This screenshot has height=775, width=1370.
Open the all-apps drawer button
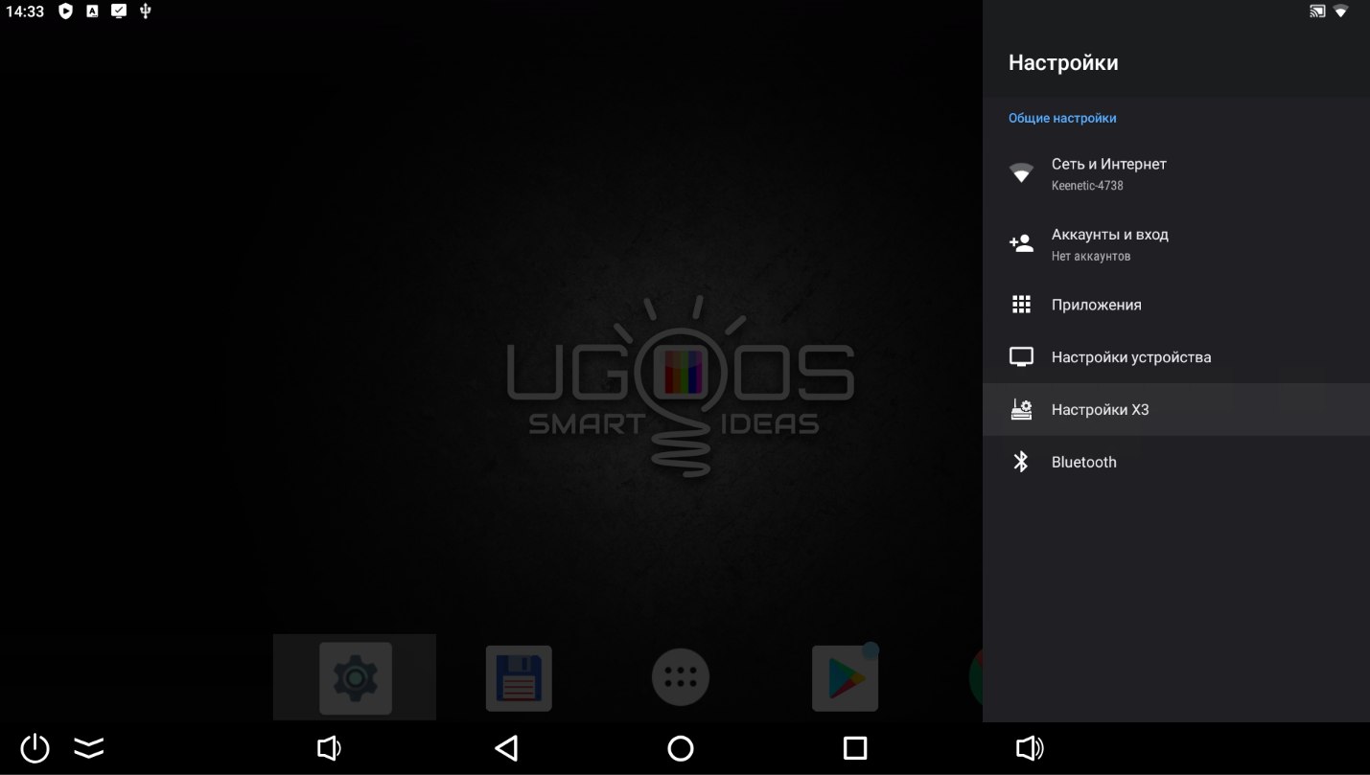681,678
